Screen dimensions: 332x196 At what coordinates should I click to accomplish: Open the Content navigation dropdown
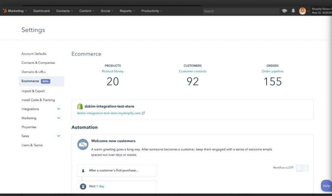pos(87,11)
